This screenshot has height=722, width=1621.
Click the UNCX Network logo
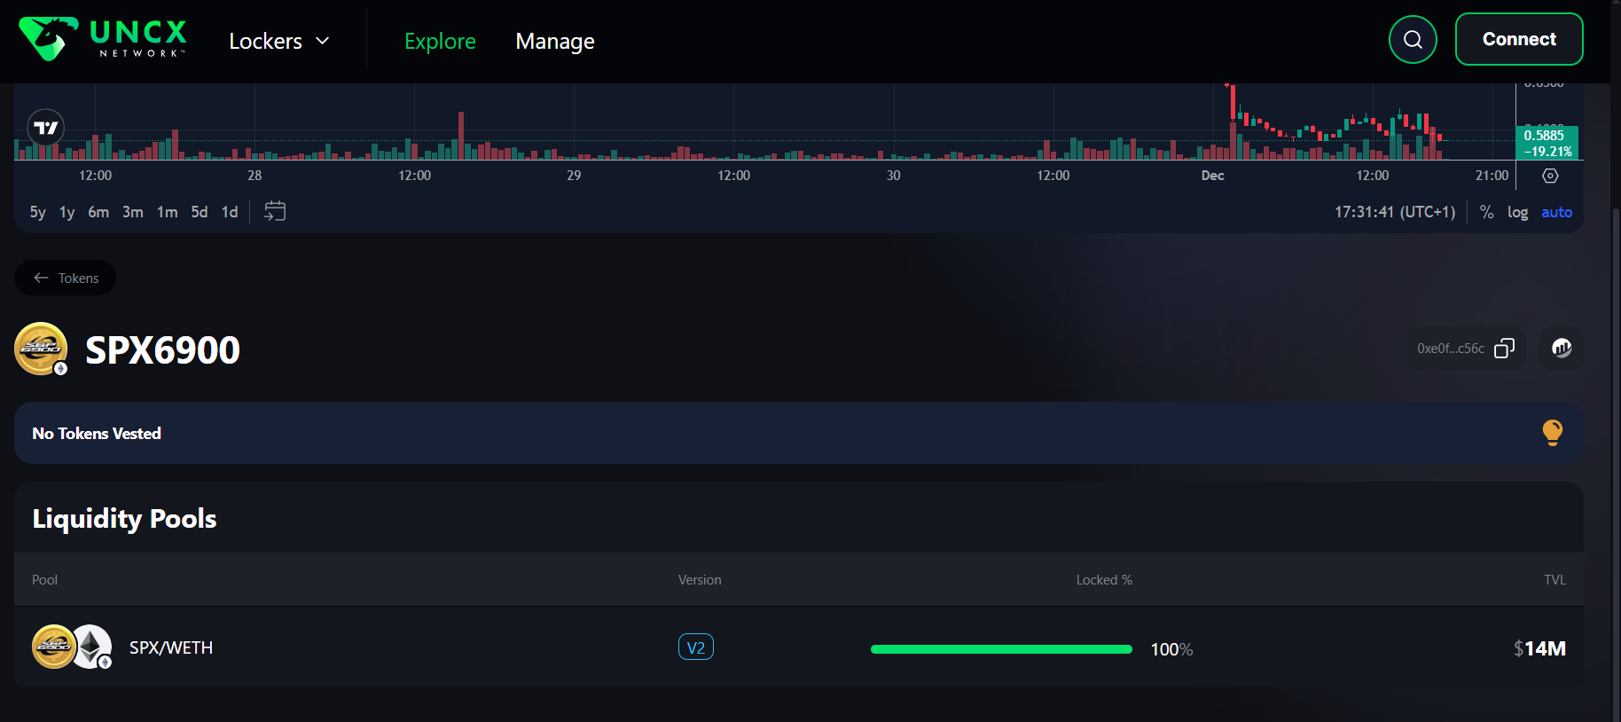click(103, 39)
